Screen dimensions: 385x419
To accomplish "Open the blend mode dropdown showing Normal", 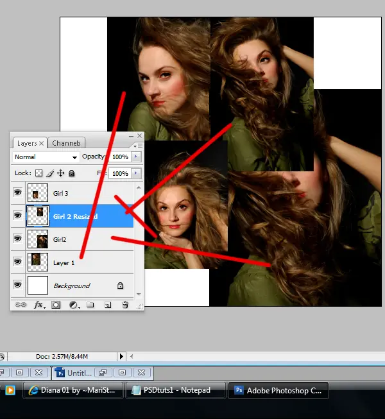I will pyautogui.click(x=45, y=157).
